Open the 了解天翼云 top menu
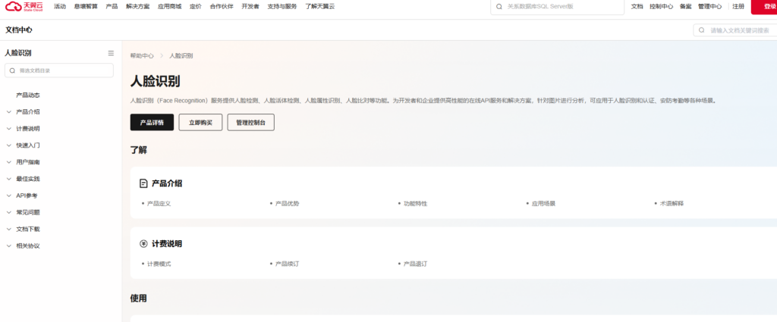The image size is (777, 322). coord(319,7)
